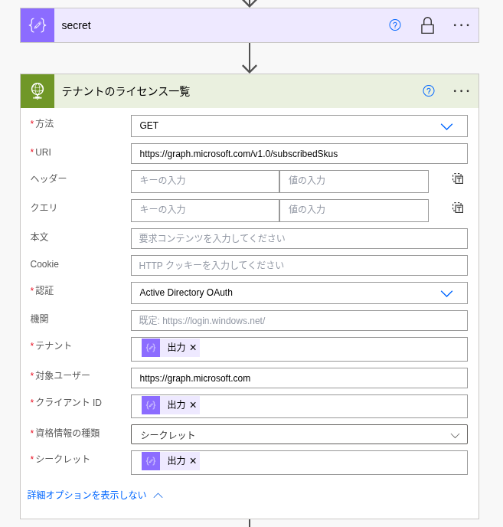Viewport: 503px width, 527px height.
Task: Click the 方法 dropdown chevron arrow
Action: [x=446, y=126]
